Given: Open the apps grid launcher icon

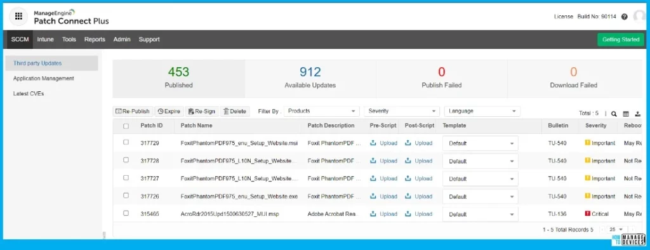Looking at the screenshot, I should point(18,16).
